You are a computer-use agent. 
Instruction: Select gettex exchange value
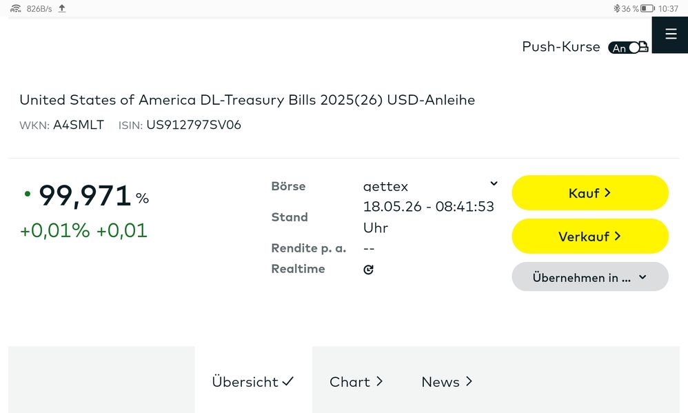pyautogui.click(x=385, y=187)
